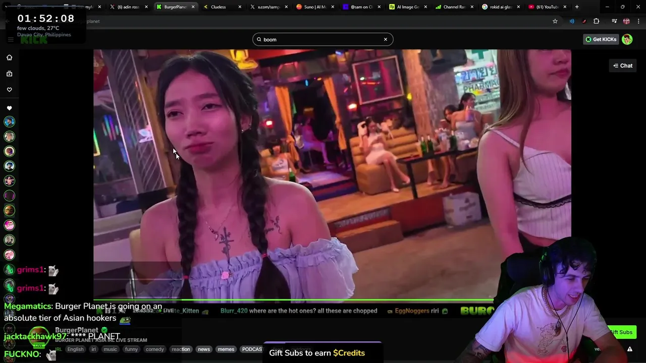The height and width of the screenshot is (363, 646).
Task: Select the memes tag
Action: pyautogui.click(x=226, y=349)
